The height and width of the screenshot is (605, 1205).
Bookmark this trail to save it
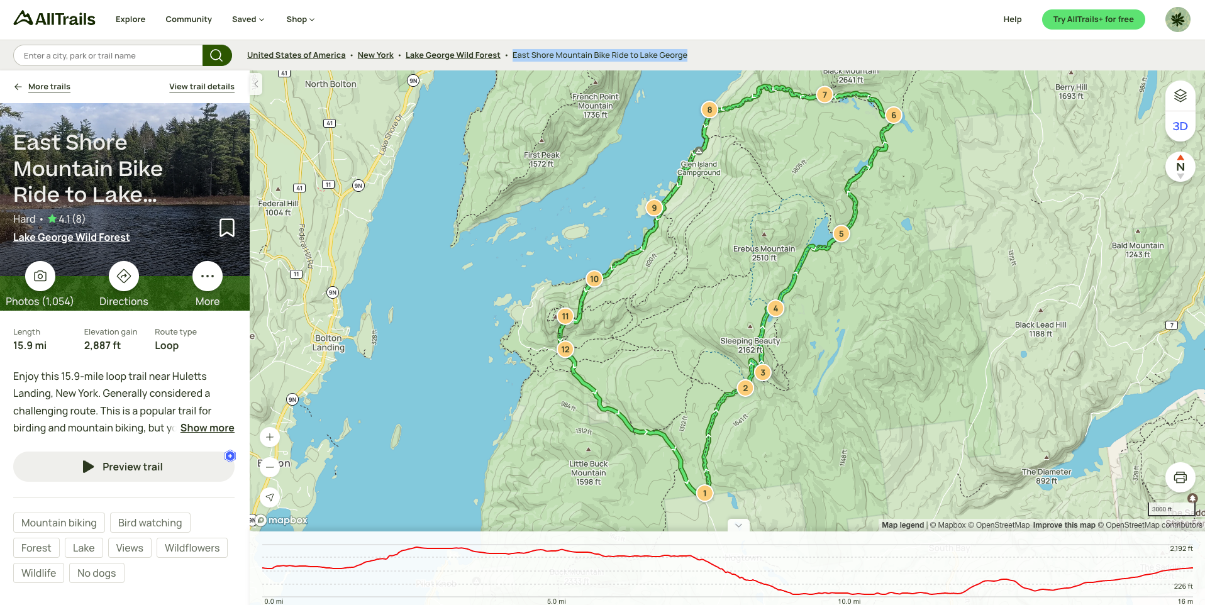click(226, 228)
